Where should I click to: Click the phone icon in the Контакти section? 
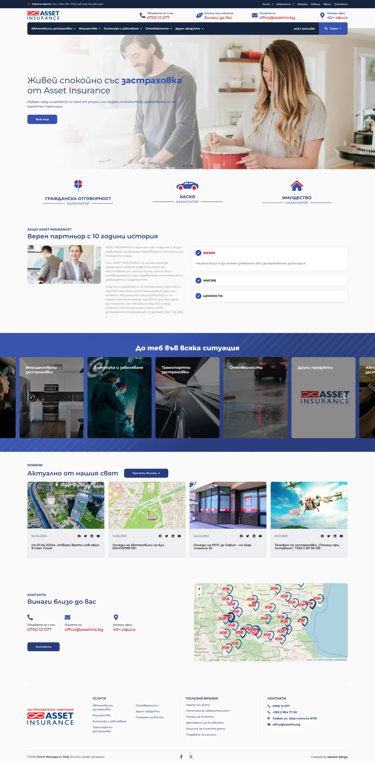[x=30, y=617]
